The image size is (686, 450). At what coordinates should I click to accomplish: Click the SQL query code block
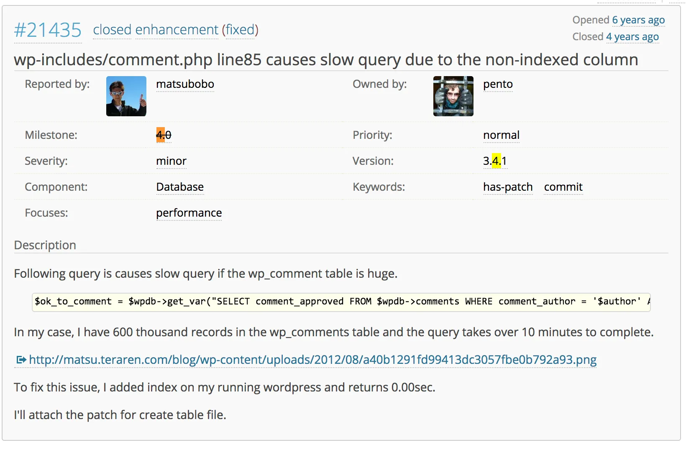coord(341,302)
